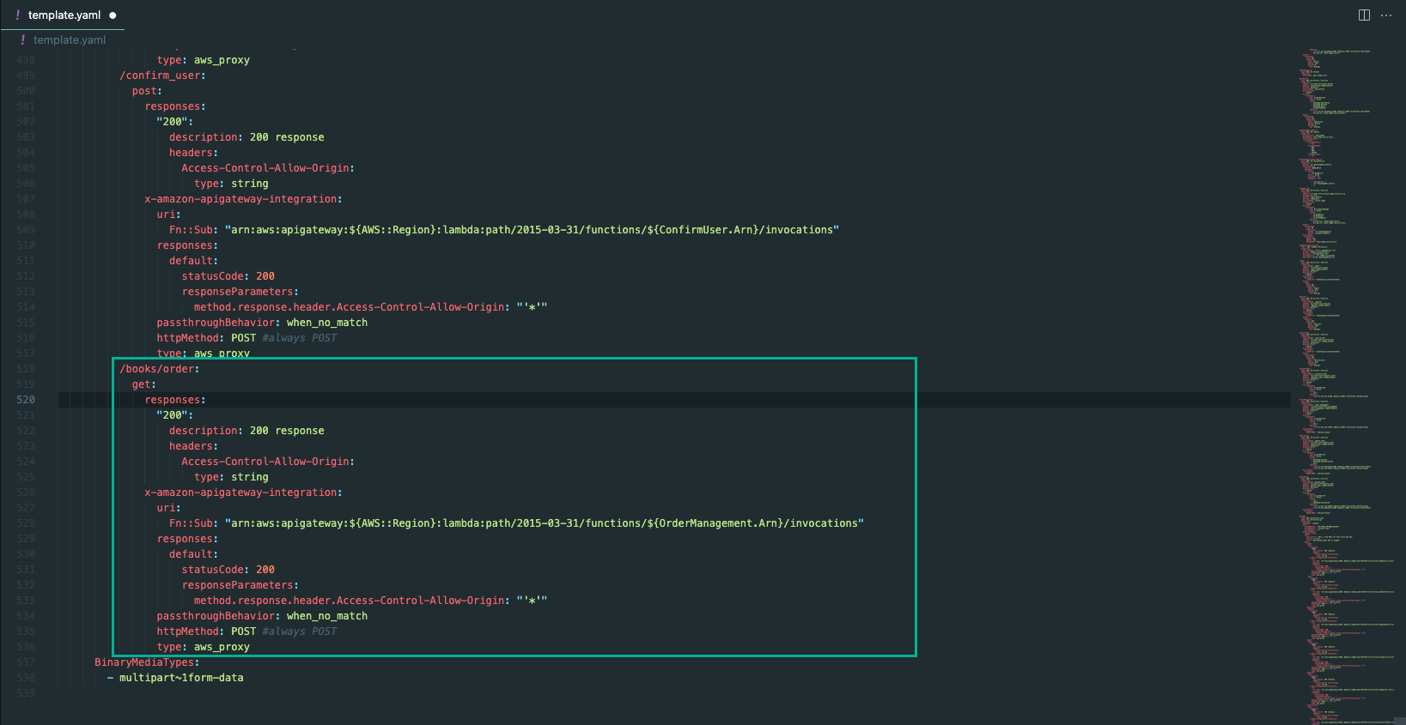Screen dimensions: 1406x725
Task: Click 'statusCode: 200' on line 531
Action: point(228,570)
